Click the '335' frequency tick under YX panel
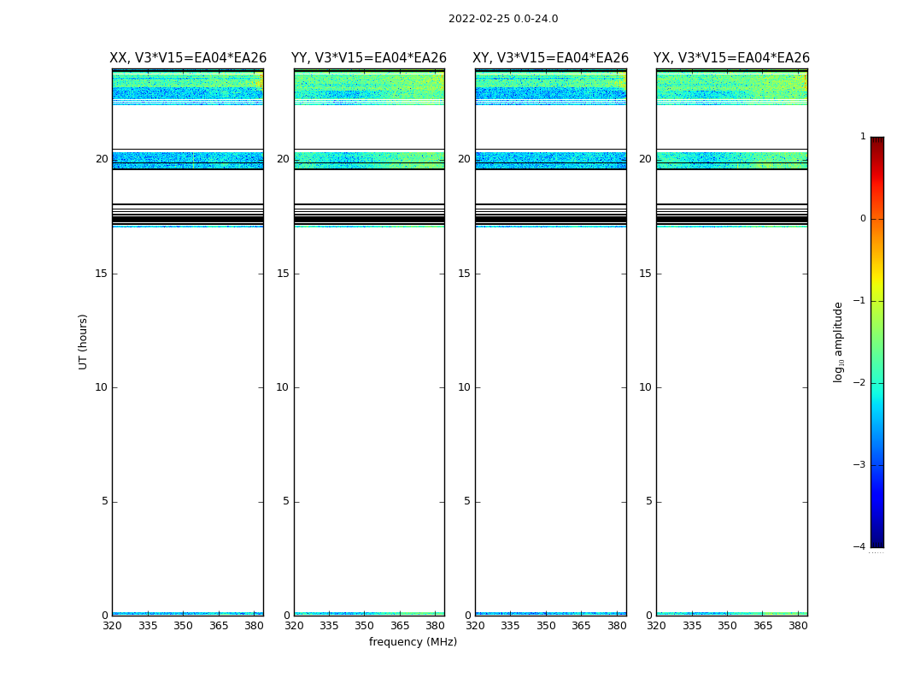This screenshot has height=684, width=897. click(x=692, y=626)
